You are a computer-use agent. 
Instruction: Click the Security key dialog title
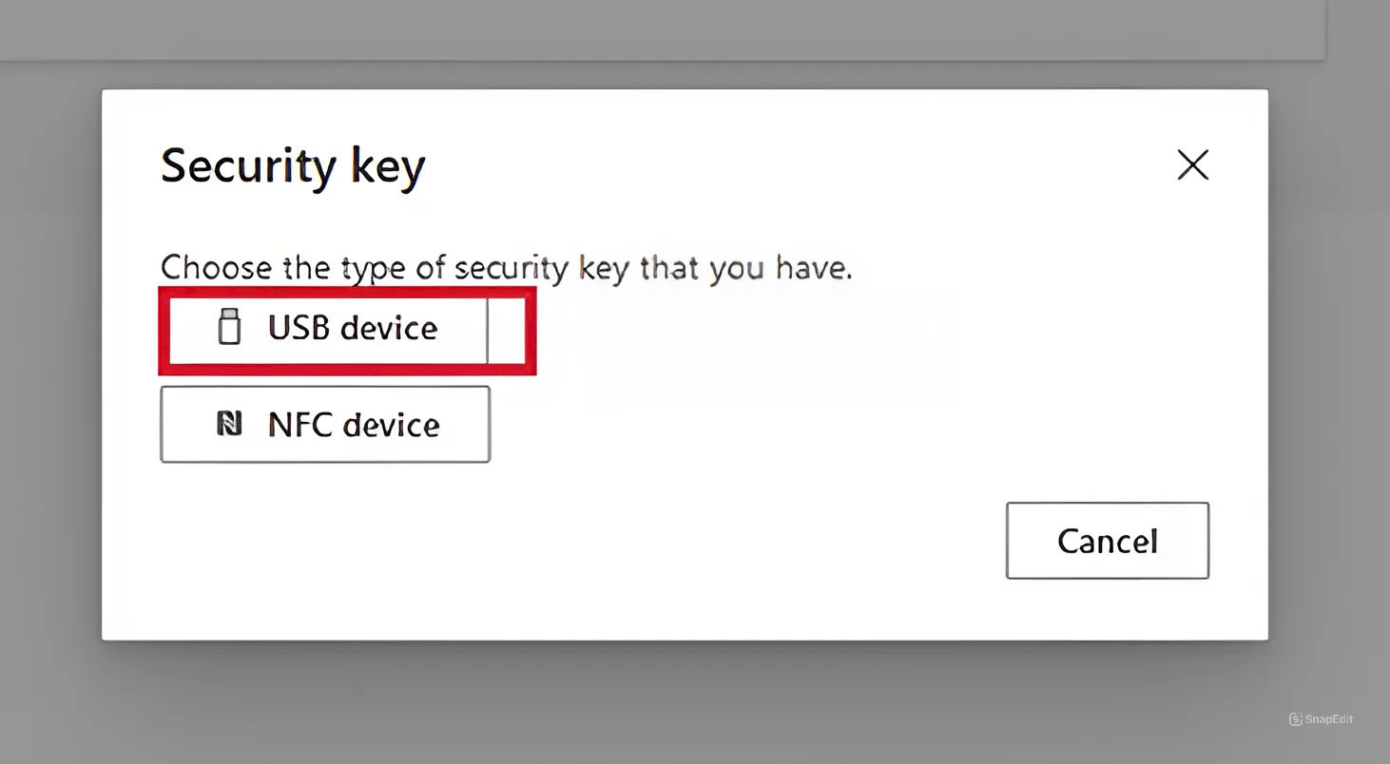pyautogui.click(x=293, y=166)
